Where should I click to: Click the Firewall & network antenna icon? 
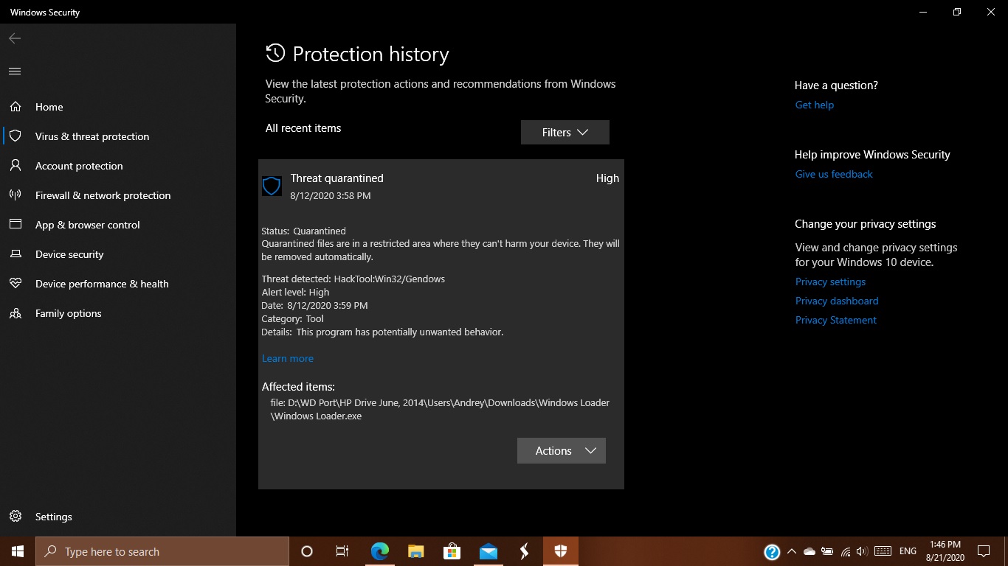tap(15, 195)
